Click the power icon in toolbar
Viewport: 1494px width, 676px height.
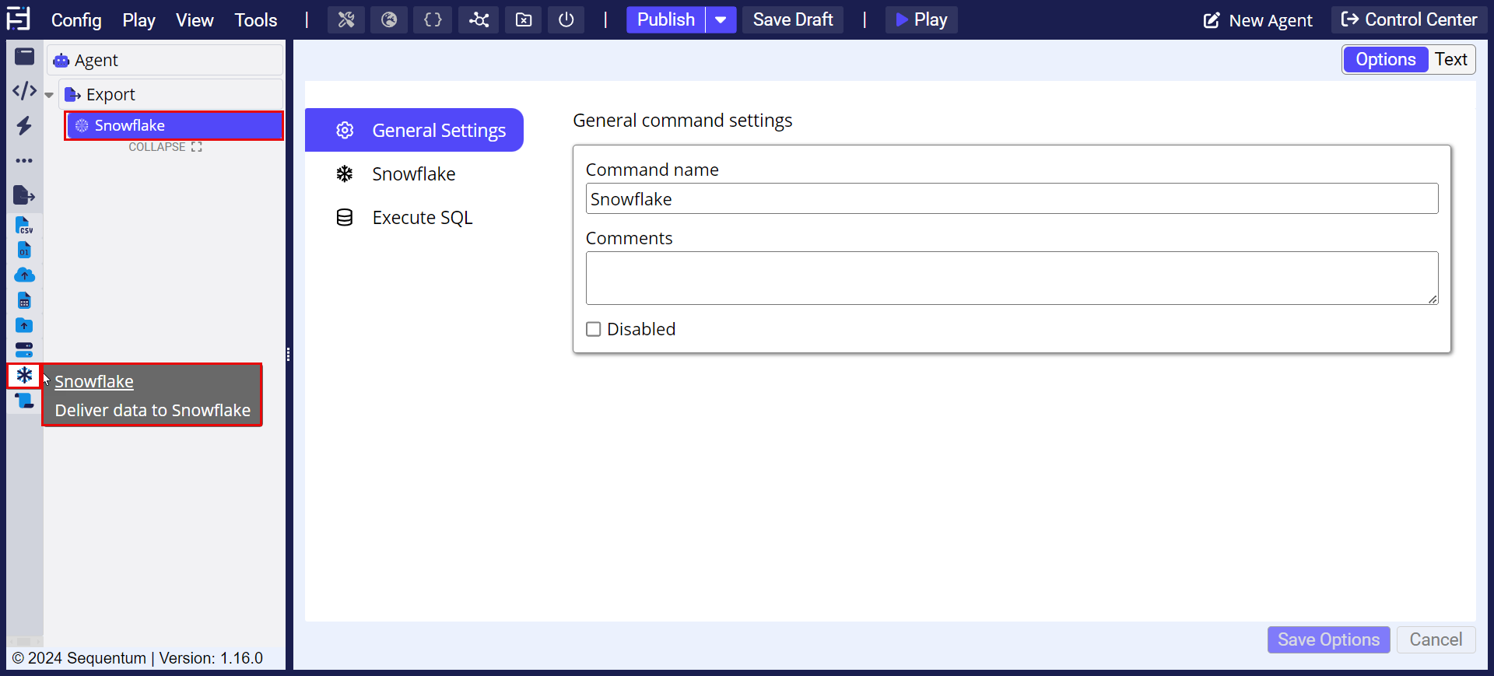tap(566, 20)
